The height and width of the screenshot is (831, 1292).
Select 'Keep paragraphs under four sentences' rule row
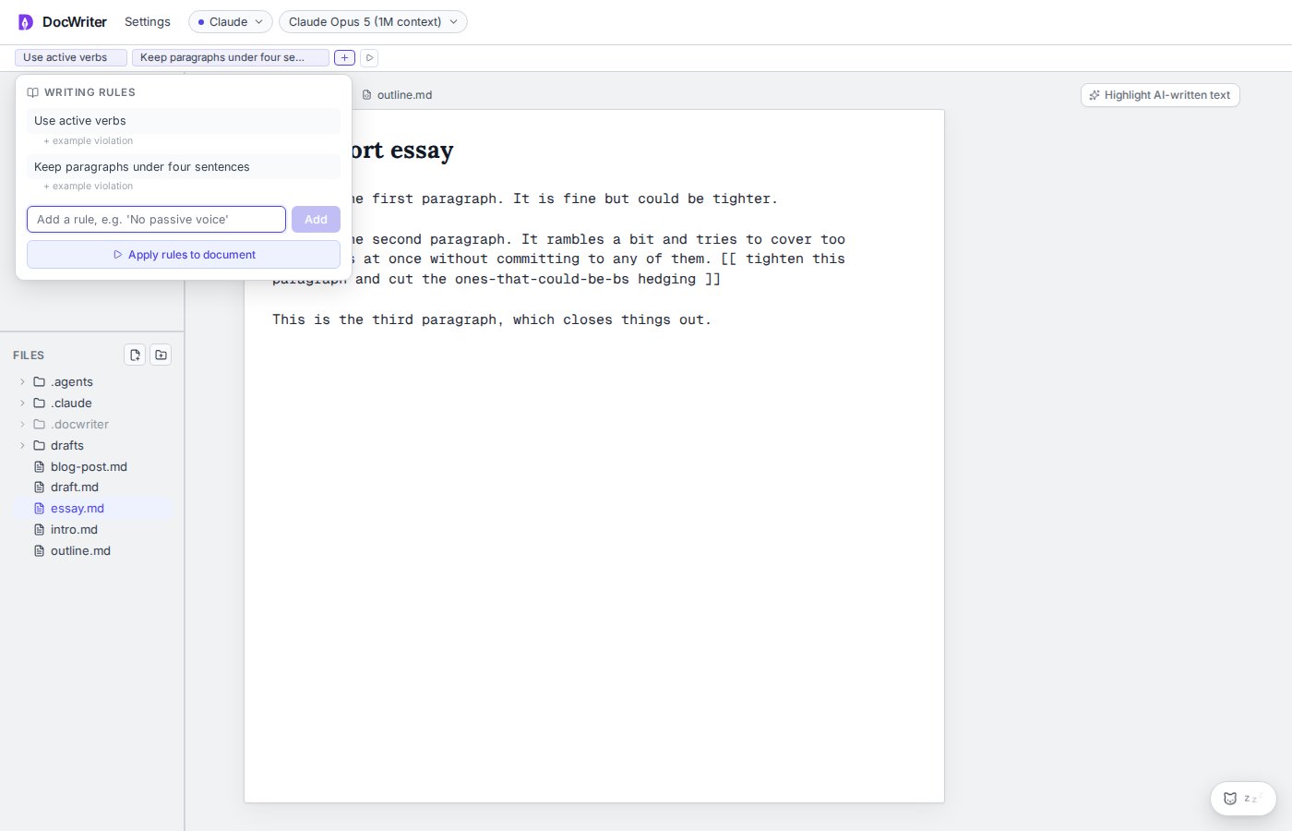point(184,167)
